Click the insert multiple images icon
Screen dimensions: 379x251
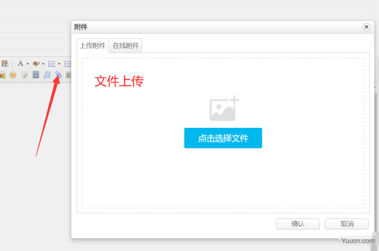[x=2, y=75]
